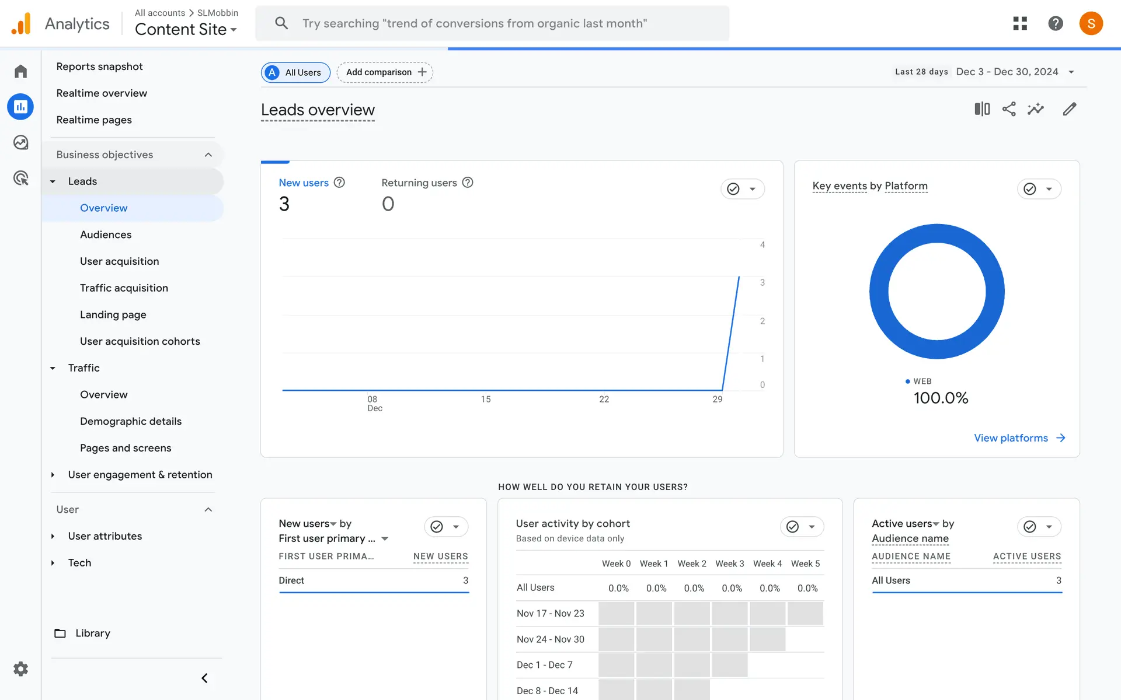Open Google apps grid icon
The width and height of the screenshot is (1121, 700).
click(x=1020, y=23)
